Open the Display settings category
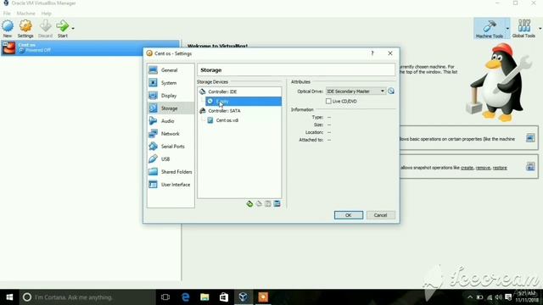This screenshot has width=543, height=305. [x=171, y=96]
